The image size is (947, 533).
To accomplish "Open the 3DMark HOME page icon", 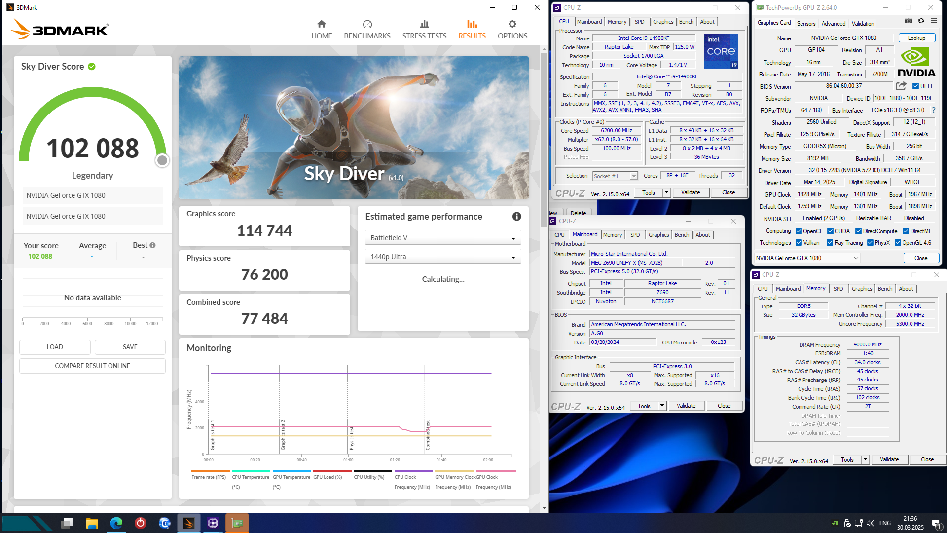I will pos(322,24).
